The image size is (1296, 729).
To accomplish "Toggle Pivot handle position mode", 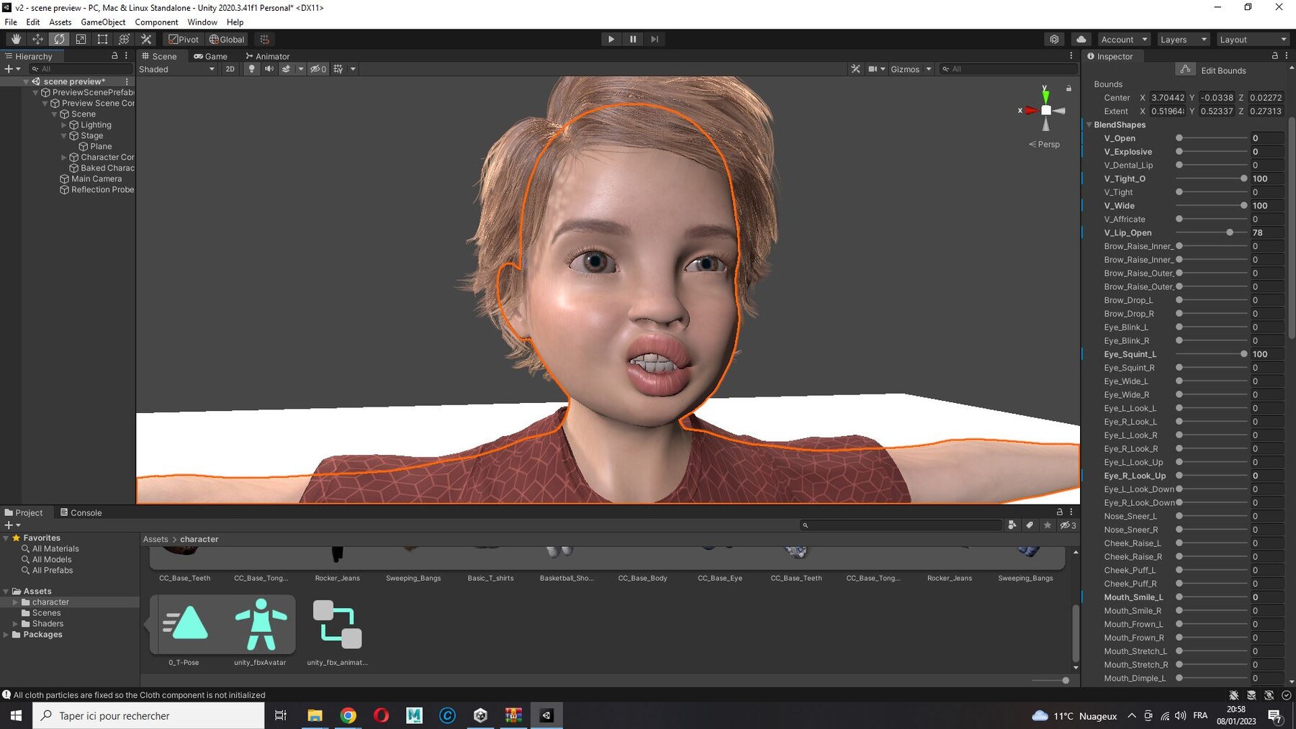I will [x=184, y=40].
